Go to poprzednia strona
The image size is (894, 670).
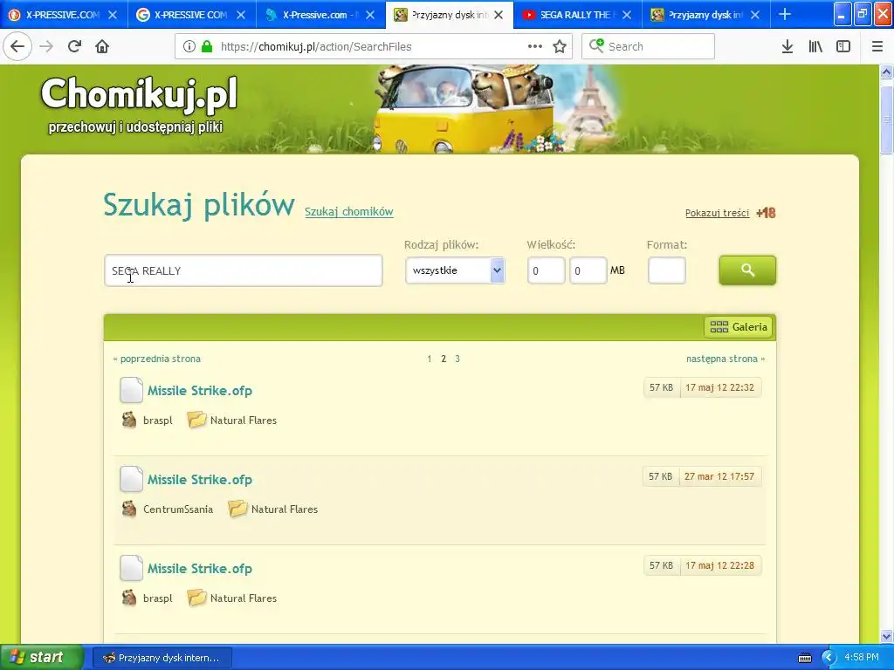tap(157, 359)
